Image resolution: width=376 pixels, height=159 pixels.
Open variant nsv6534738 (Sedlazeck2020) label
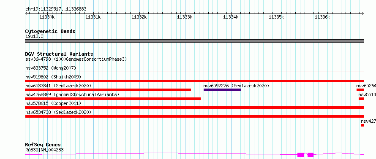coord(58,112)
